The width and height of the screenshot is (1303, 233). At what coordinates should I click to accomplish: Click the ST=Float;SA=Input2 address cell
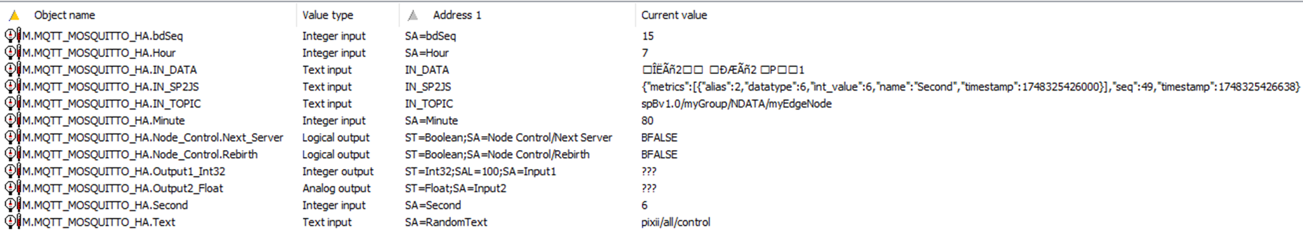tap(456, 189)
